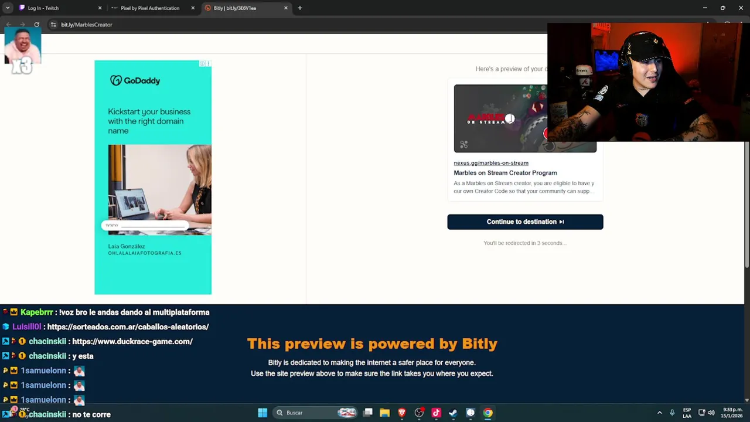Open a new browser tab
Viewport: 750px width, 422px height.
pyautogui.click(x=299, y=8)
